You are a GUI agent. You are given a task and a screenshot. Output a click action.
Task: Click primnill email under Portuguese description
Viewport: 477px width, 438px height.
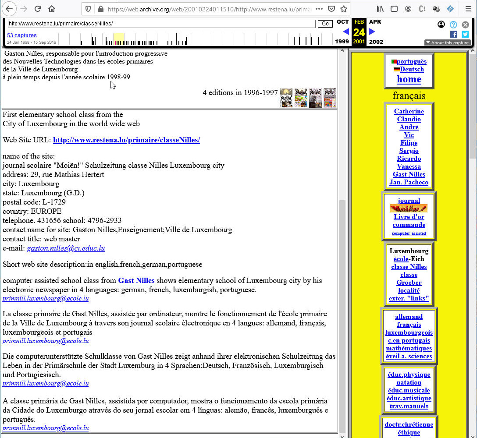tap(46, 428)
